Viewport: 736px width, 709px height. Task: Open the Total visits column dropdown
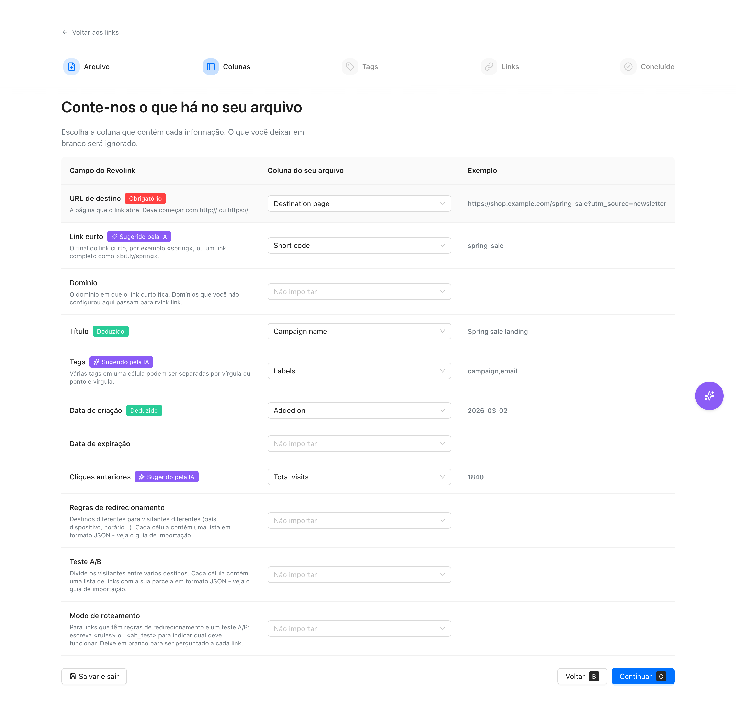click(359, 477)
